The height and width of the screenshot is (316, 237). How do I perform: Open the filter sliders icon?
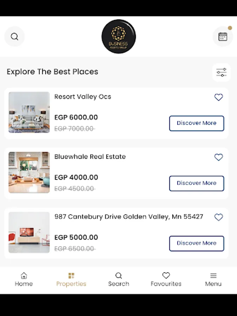coord(221,72)
